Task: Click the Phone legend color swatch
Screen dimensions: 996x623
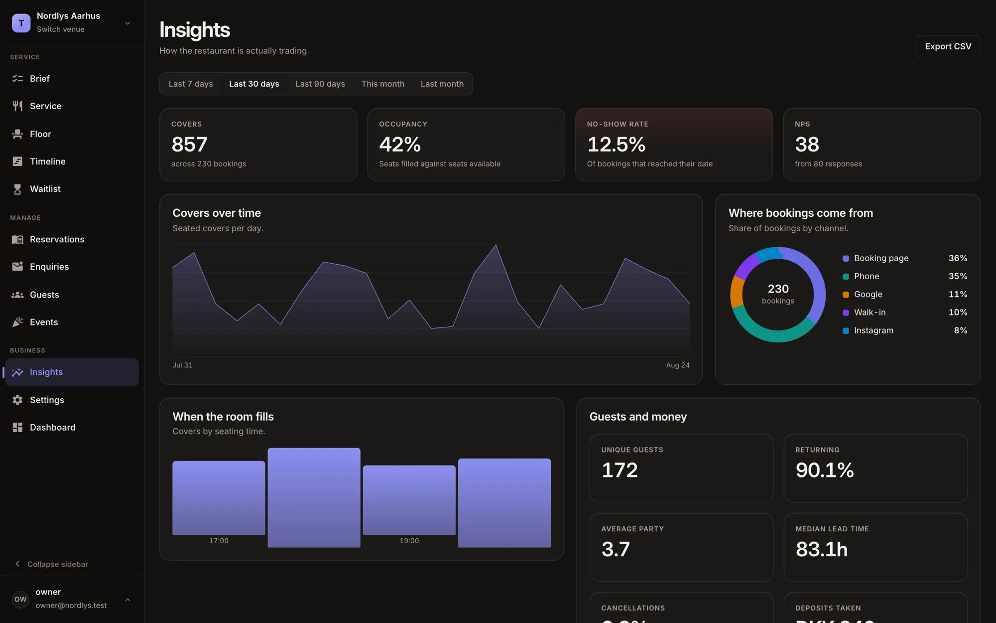Action: (846, 276)
